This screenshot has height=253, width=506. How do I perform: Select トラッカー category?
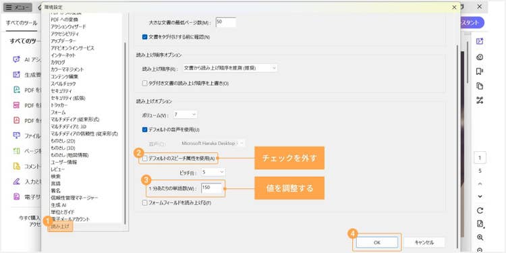[x=59, y=105]
